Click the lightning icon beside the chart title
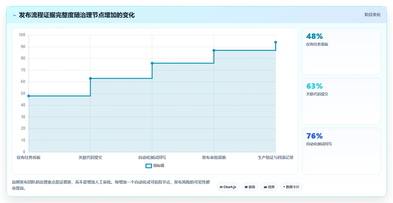The height and width of the screenshot is (203, 393). point(14,15)
